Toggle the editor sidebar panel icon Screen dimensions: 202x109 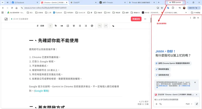click(6, 19)
